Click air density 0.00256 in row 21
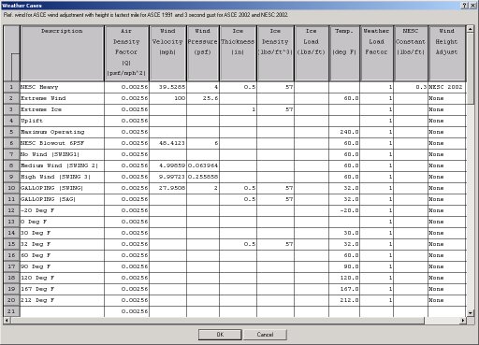 (126, 311)
